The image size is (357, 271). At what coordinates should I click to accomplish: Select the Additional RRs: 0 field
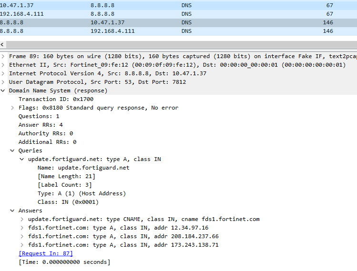tap(48, 142)
